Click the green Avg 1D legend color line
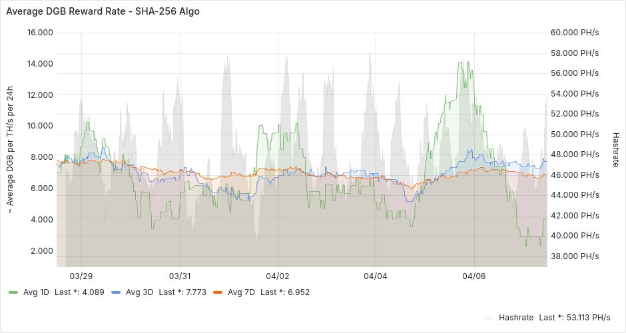Screen dimensions: 626x333 click(13, 292)
